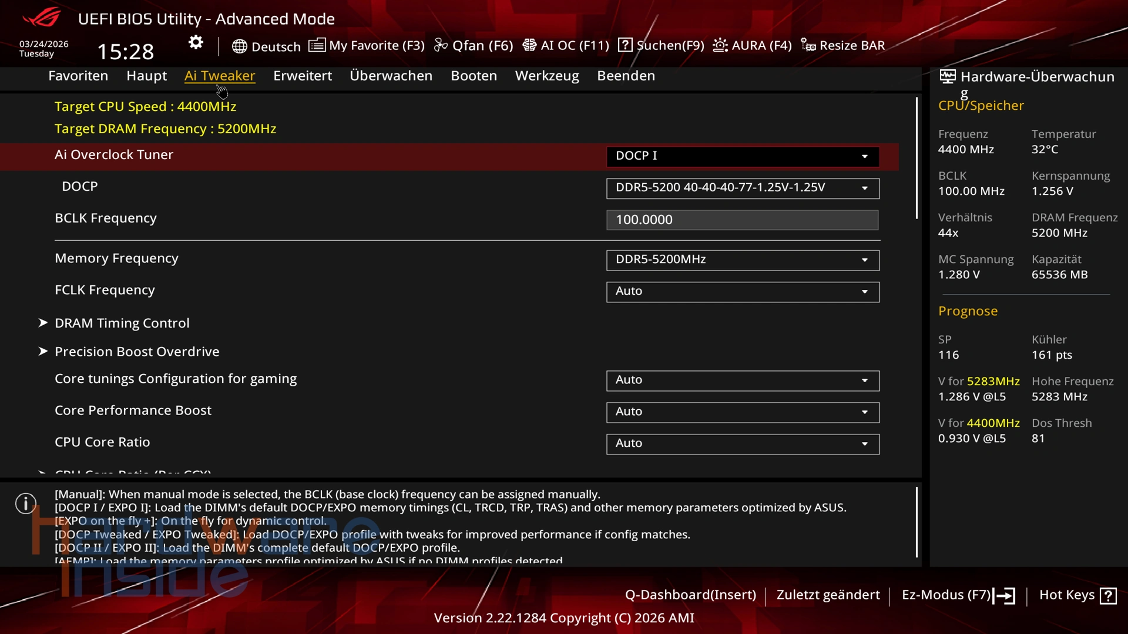1128x634 pixels.
Task: Open Hot Keys help icon
Action: [1108, 596]
